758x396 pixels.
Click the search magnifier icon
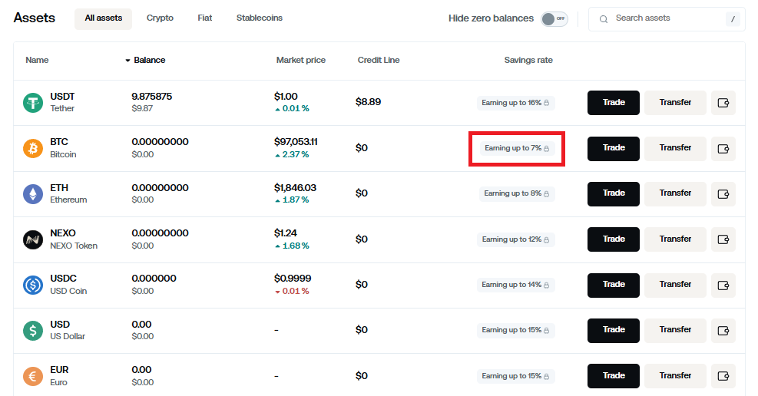point(604,19)
